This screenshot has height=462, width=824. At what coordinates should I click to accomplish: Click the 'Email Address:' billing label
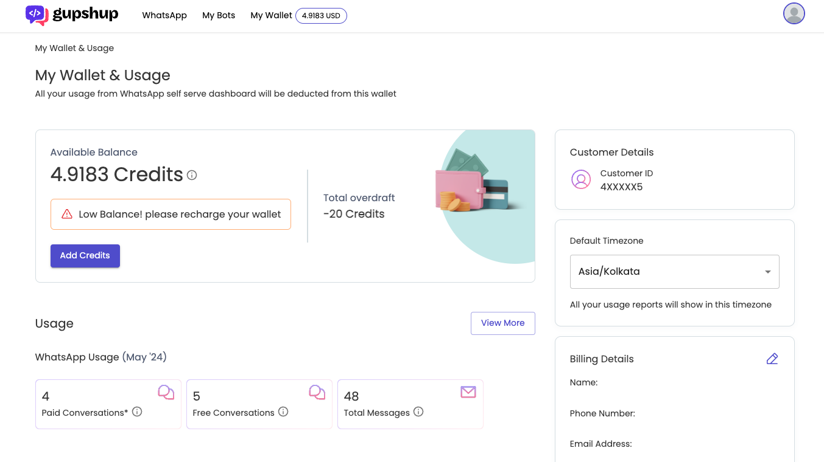(600, 444)
